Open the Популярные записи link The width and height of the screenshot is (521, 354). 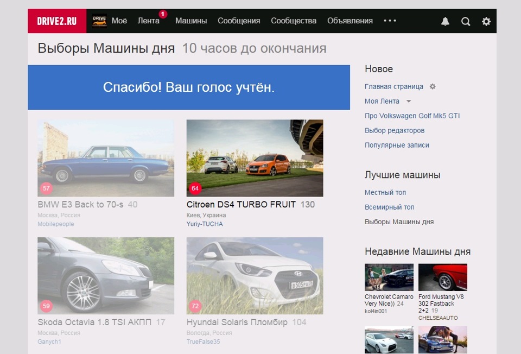[397, 145]
